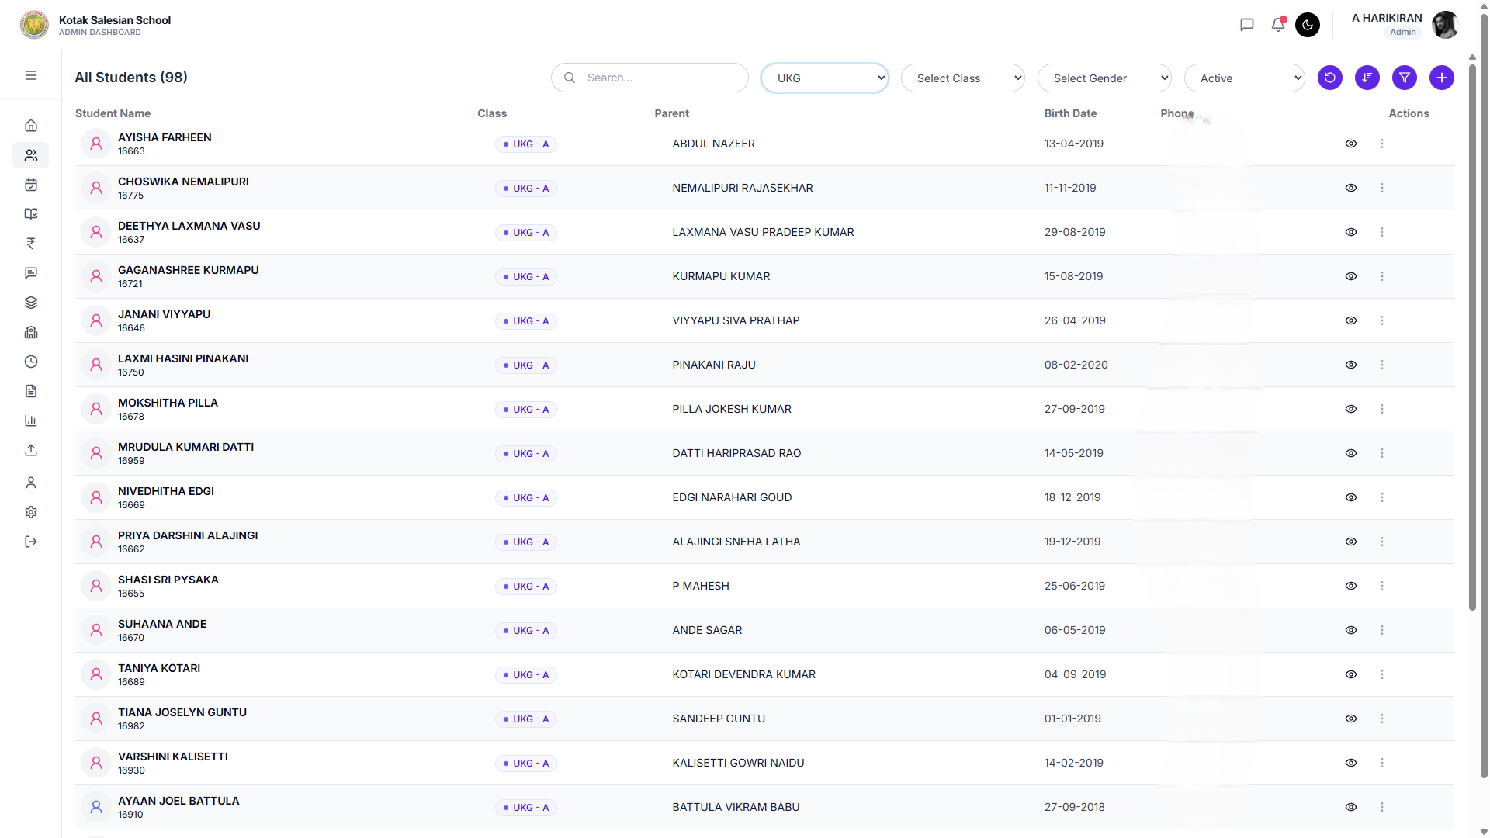1490x838 pixels.
Task: Click the A HARIKIRAN profile avatar
Action: 1444,25
